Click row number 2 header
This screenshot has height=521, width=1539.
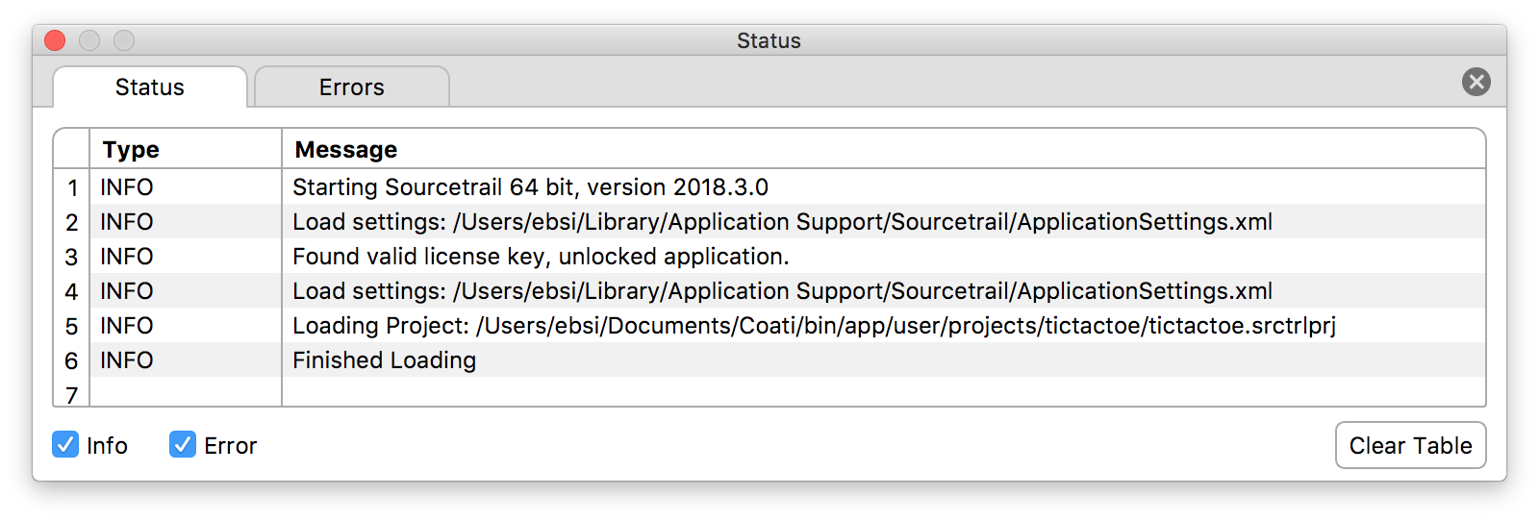tap(71, 221)
